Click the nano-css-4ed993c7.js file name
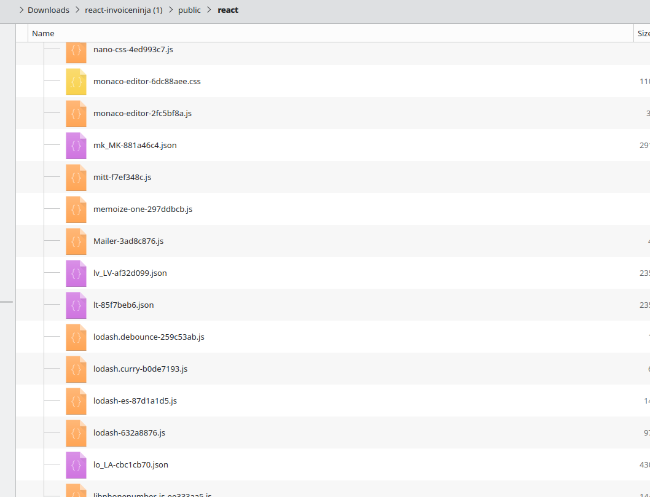Screen dimensions: 650x497 pyautogui.click(x=133, y=49)
